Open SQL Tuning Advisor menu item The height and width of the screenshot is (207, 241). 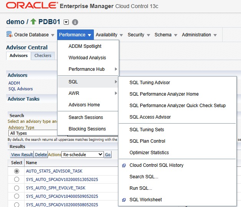click(149, 83)
